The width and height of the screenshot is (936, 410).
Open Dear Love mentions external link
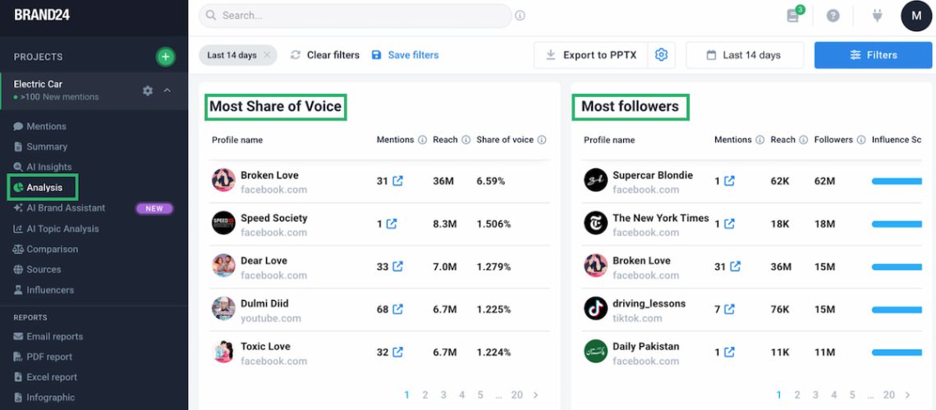(397, 266)
